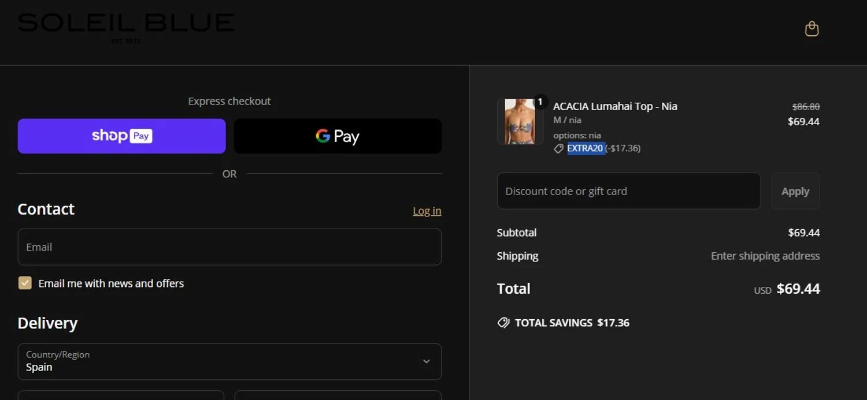The width and height of the screenshot is (867, 400).
Task: Click the Apply discount button
Action: click(795, 191)
